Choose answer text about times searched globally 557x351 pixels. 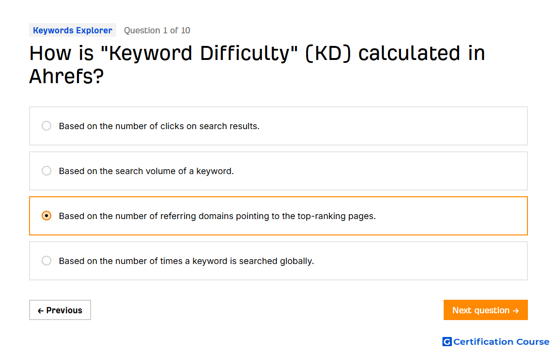186,261
